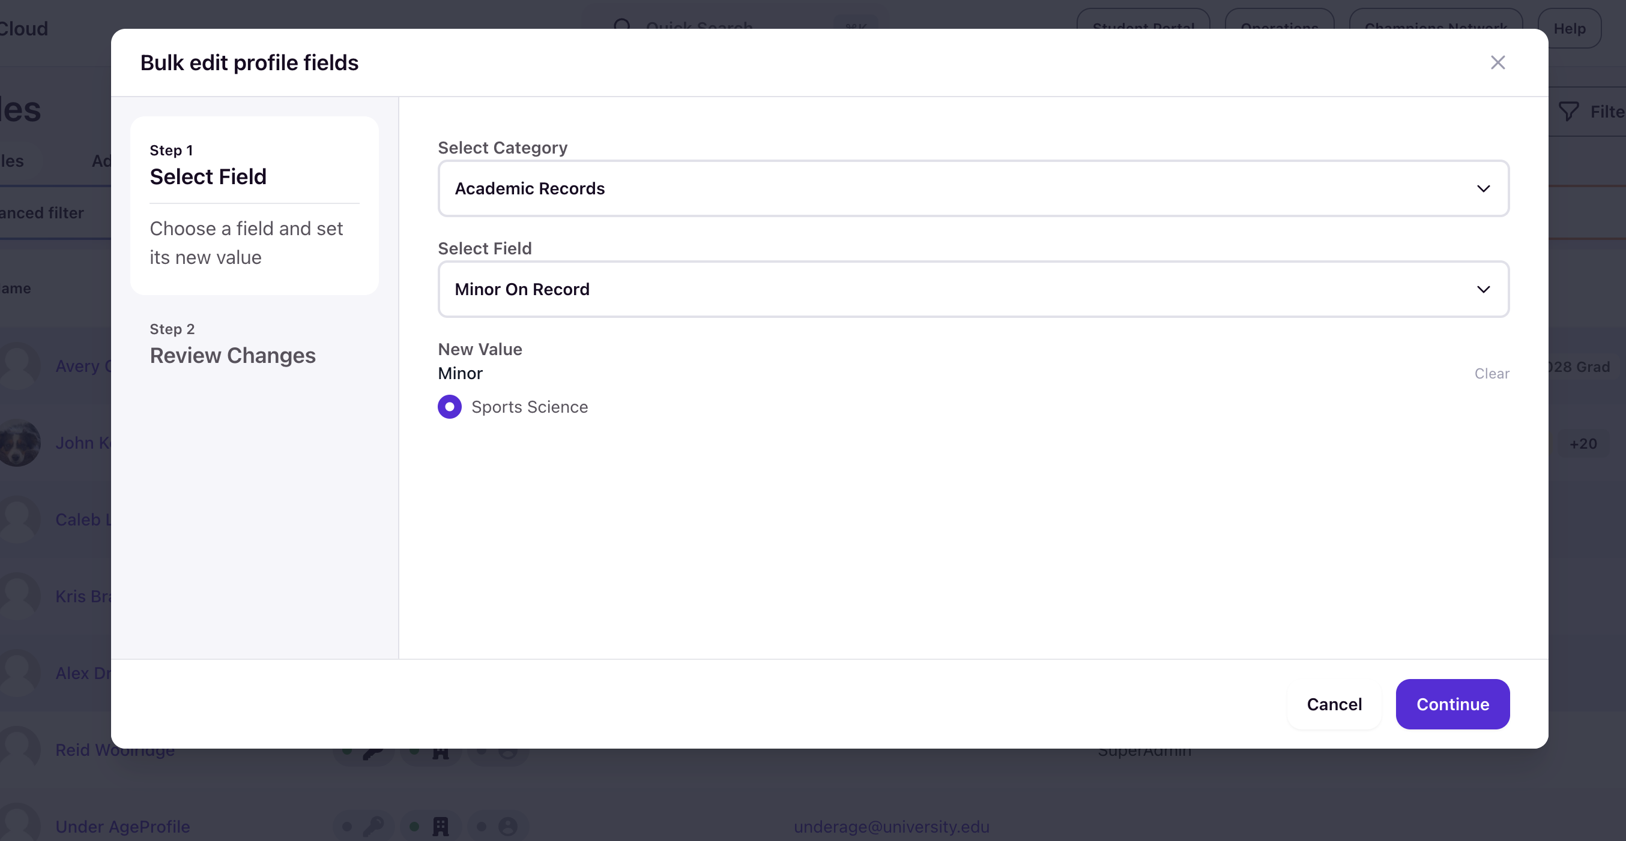Screen dimensions: 1626x841
Task: Click the Under AgeProfile person icon
Action: [x=507, y=825]
